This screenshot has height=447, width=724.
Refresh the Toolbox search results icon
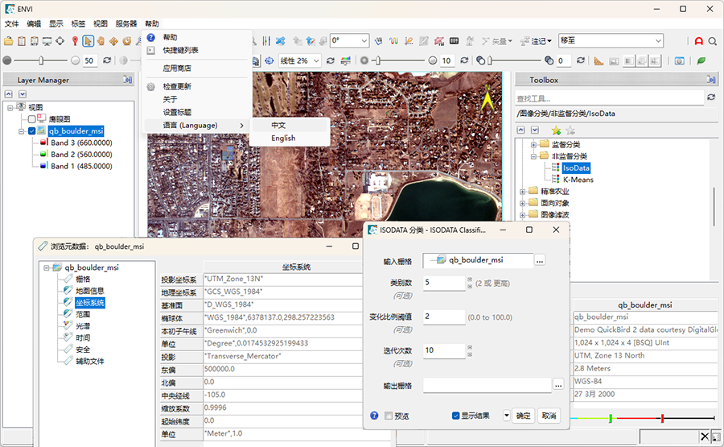point(711,97)
